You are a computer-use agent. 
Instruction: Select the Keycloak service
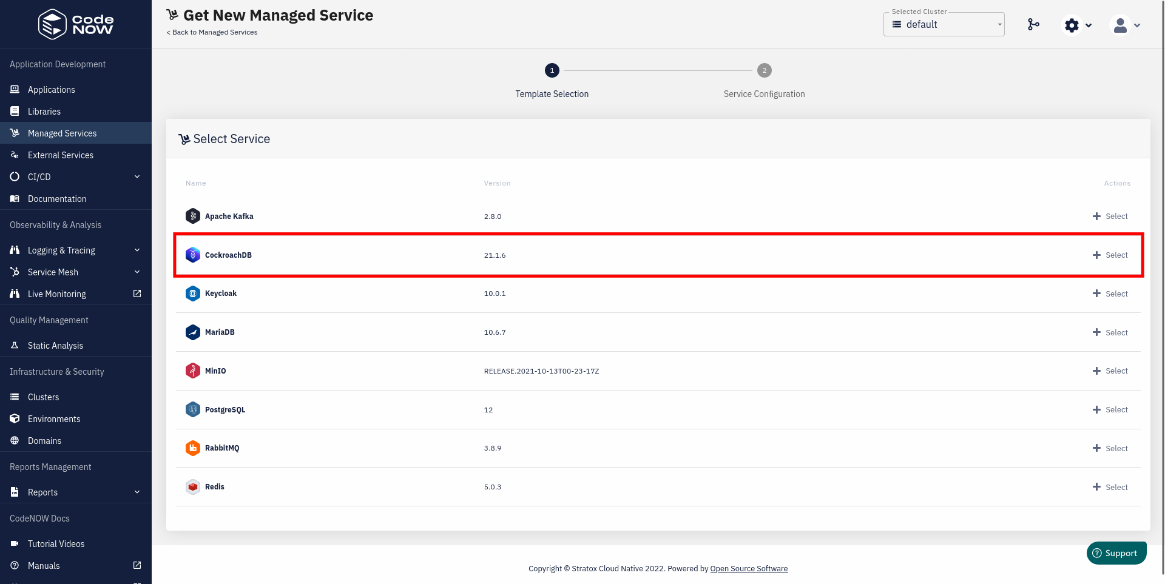point(1110,294)
